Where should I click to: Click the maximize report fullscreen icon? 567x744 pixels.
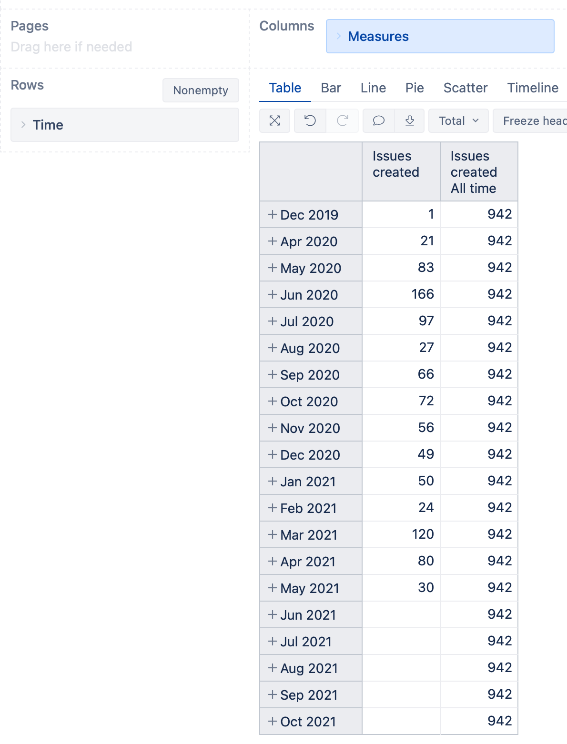(274, 121)
